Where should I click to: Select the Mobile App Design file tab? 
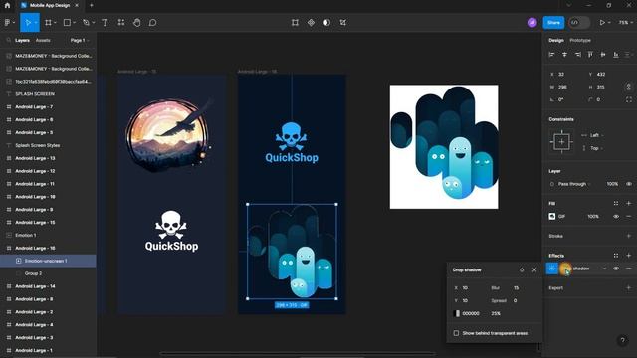(x=49, y=5)
